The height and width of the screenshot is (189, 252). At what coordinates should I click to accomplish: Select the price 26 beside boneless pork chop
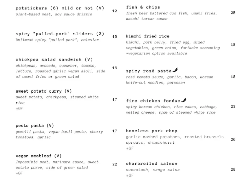point(233,140)
